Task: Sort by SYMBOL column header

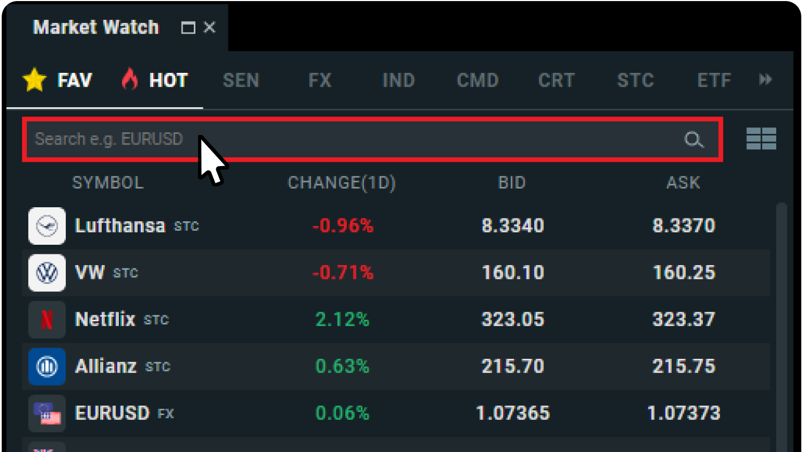Action: pyautogui.click(x=108, y=183)
